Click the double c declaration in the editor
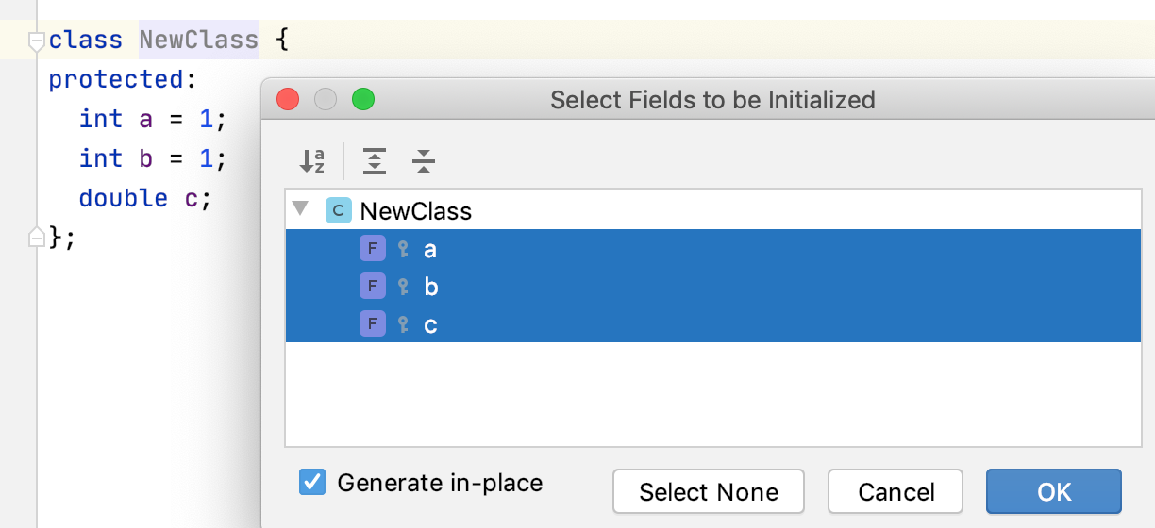The width and height of the screenshot is (1155, 528). tap(143, 198)
